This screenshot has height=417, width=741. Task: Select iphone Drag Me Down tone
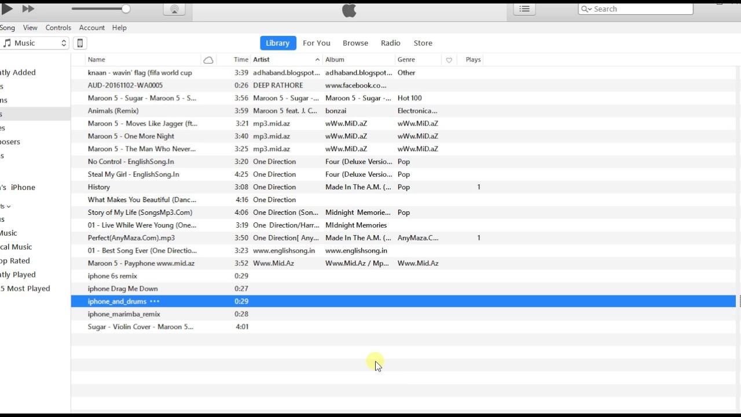tap(123, 289)
